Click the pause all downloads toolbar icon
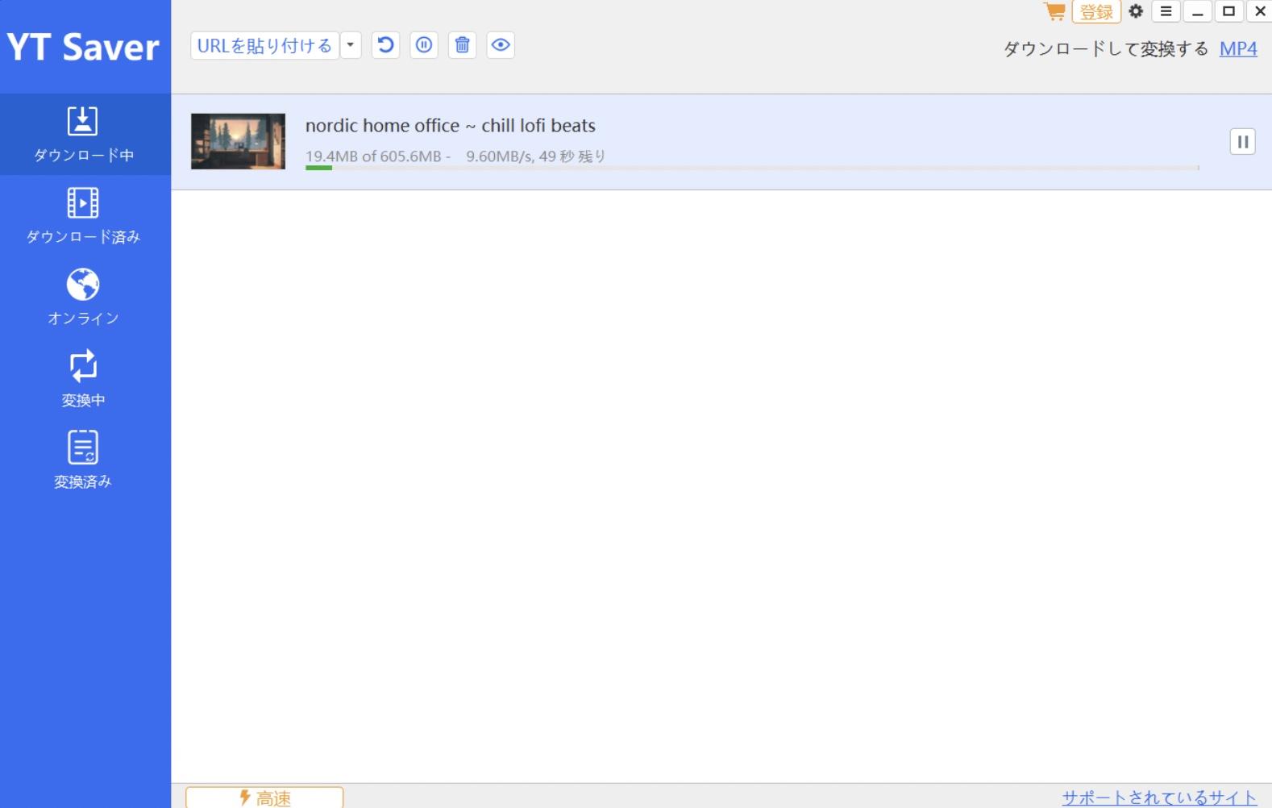The width and height of the screenshot is (1272, 808). [424, 45]
